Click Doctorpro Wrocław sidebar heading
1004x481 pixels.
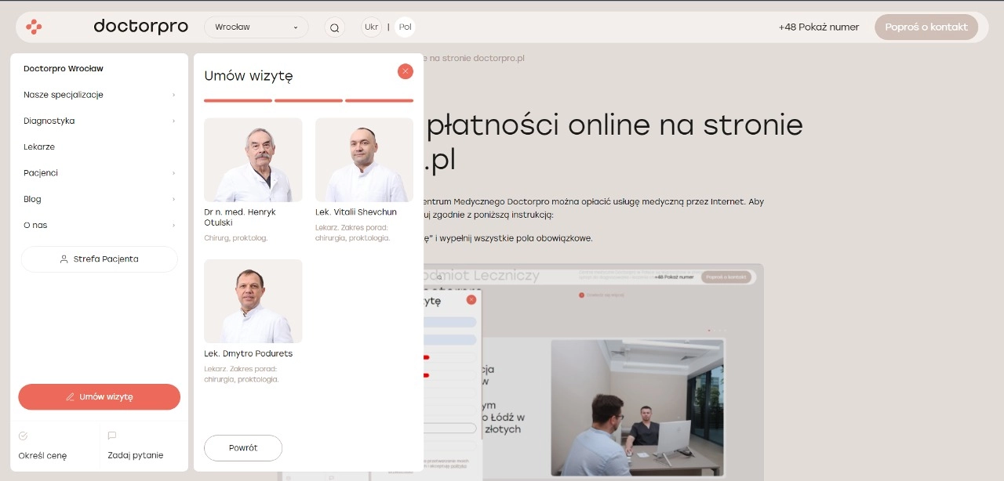[x=64, y=69]
